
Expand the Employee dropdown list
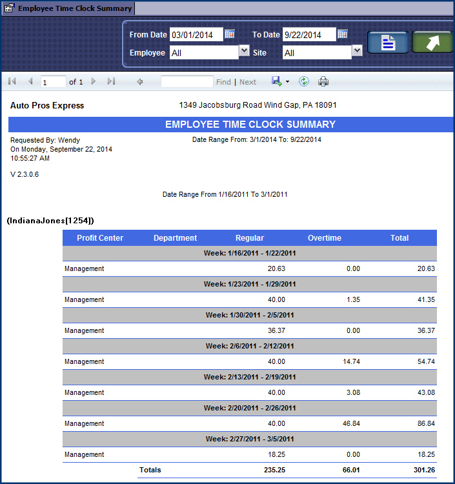pos(244,50)
